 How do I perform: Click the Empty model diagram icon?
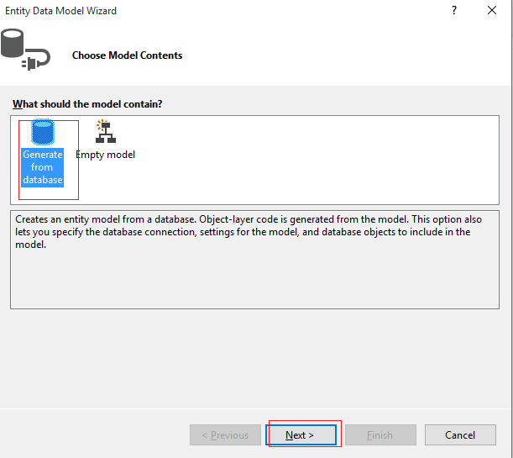[x=106, y=132]
